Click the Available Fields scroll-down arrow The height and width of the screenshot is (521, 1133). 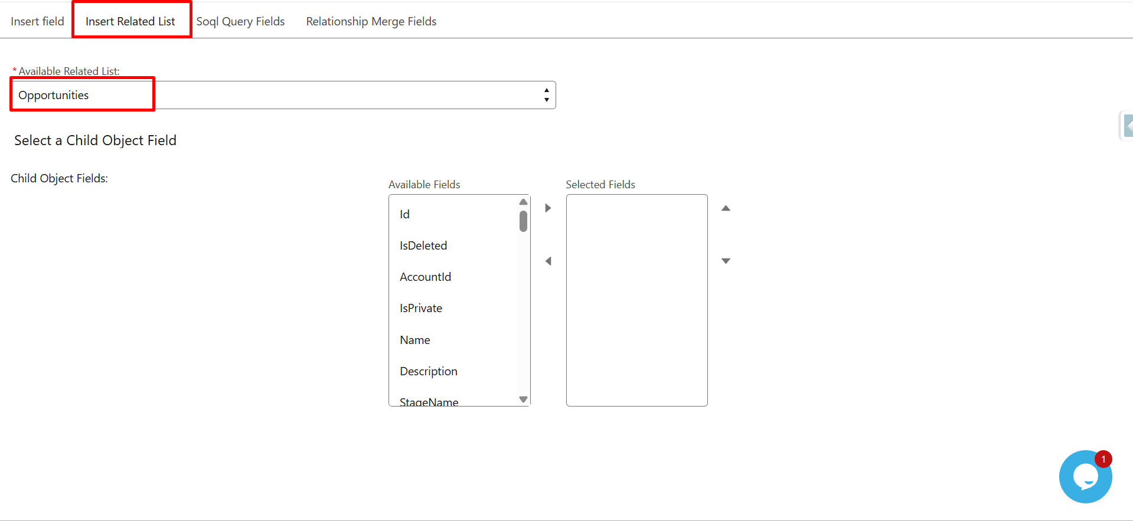[523, 399]
